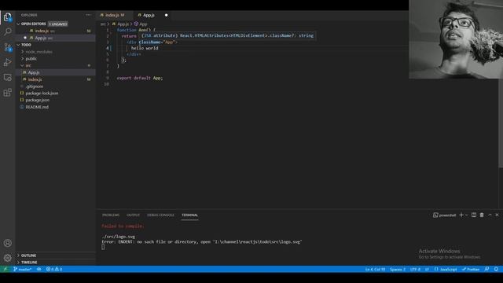The height and width of the screenshot is (283, 503).
Task: Open the Accounts menu icon
Action: (x=7, y=243)
